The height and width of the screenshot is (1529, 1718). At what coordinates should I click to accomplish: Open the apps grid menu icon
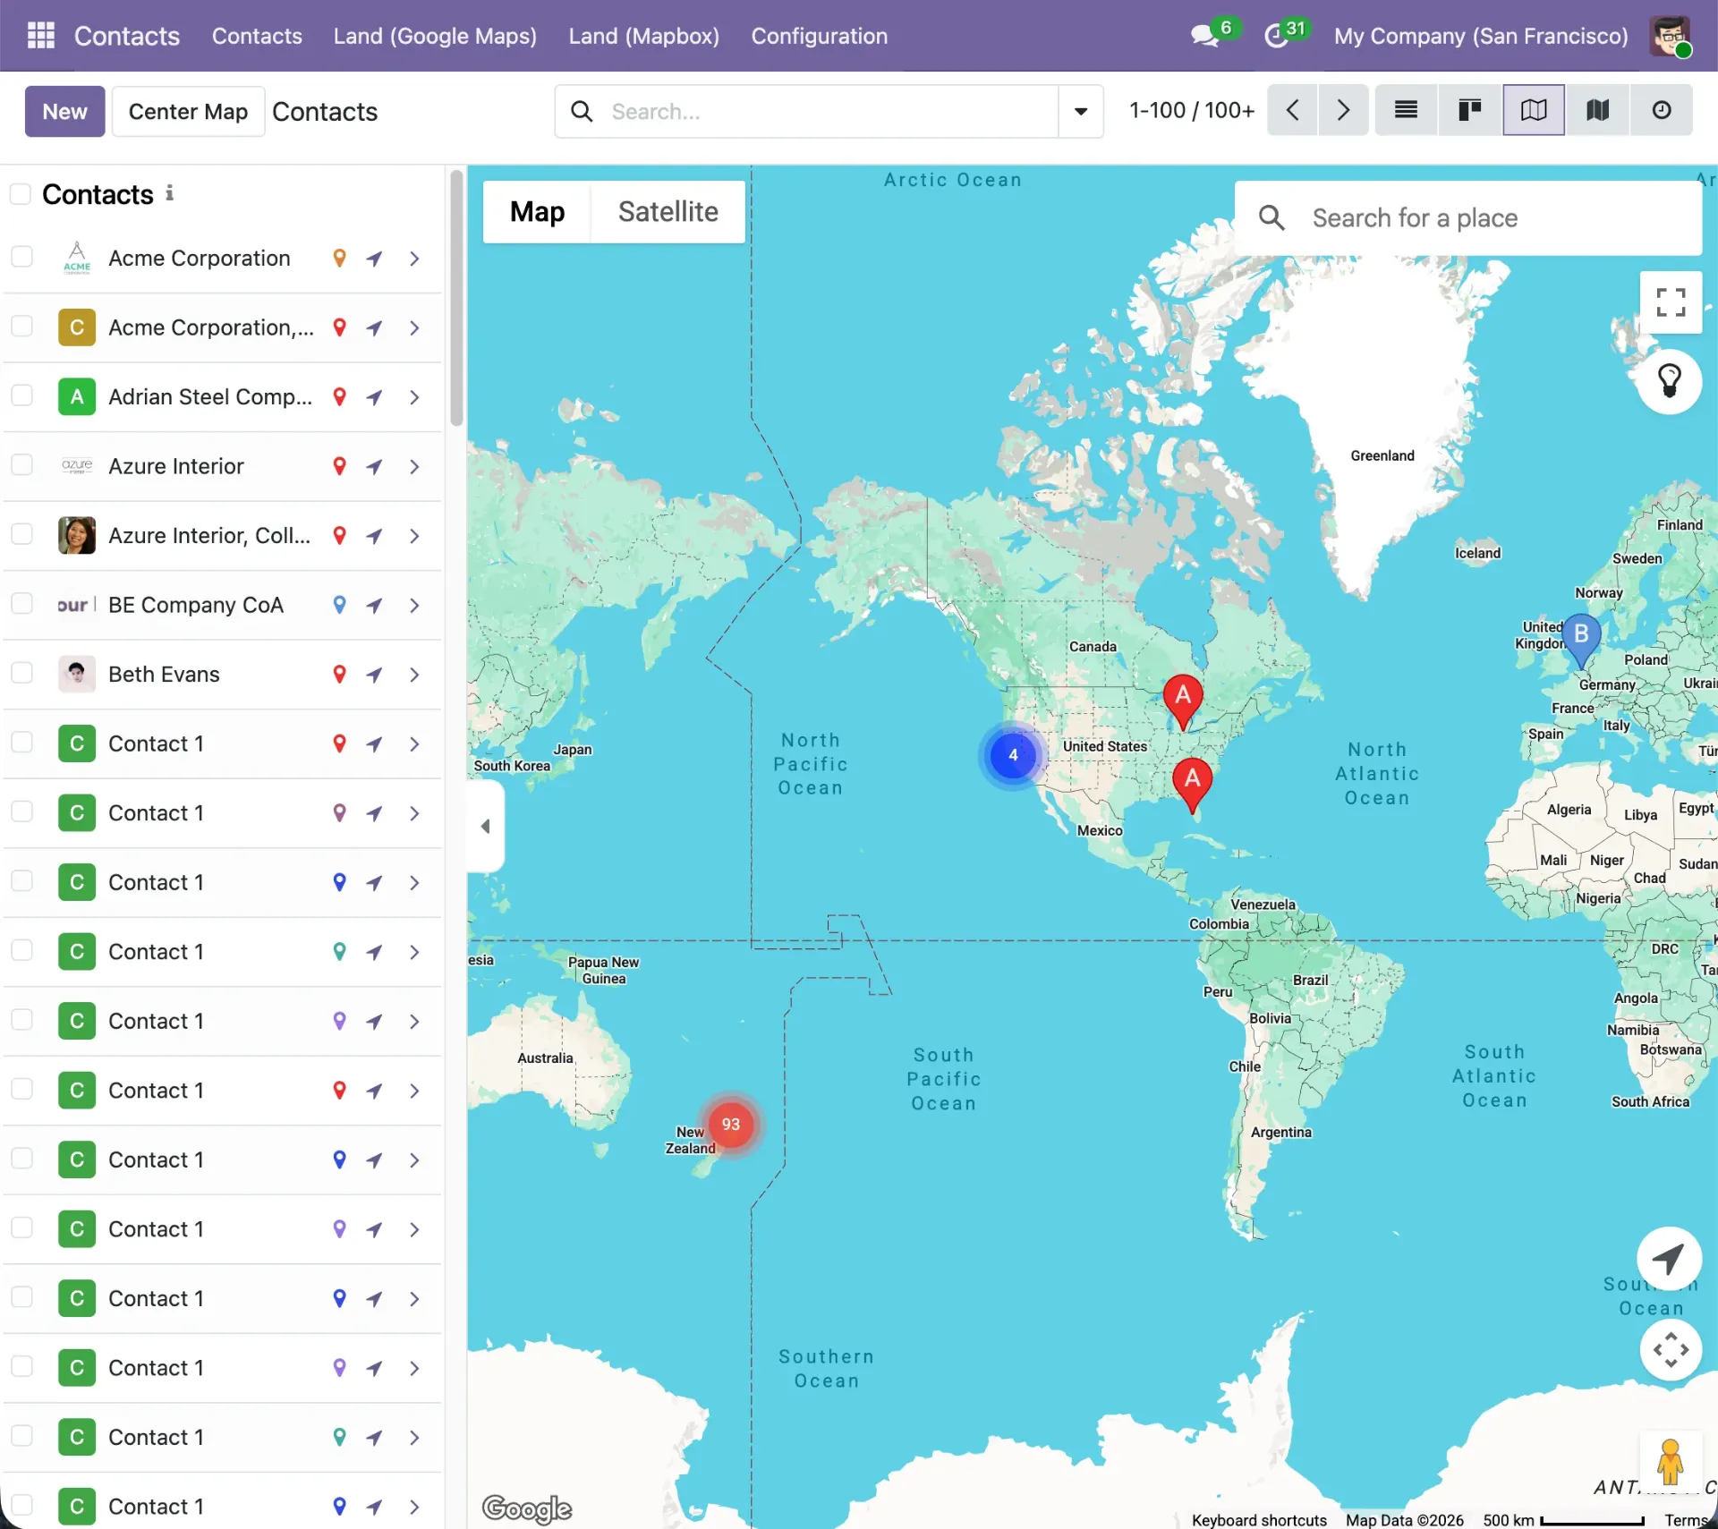coord(41,36)
